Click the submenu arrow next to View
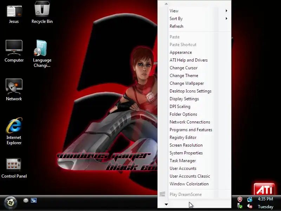This screenshot has width=281, height=211. point(227,11)
